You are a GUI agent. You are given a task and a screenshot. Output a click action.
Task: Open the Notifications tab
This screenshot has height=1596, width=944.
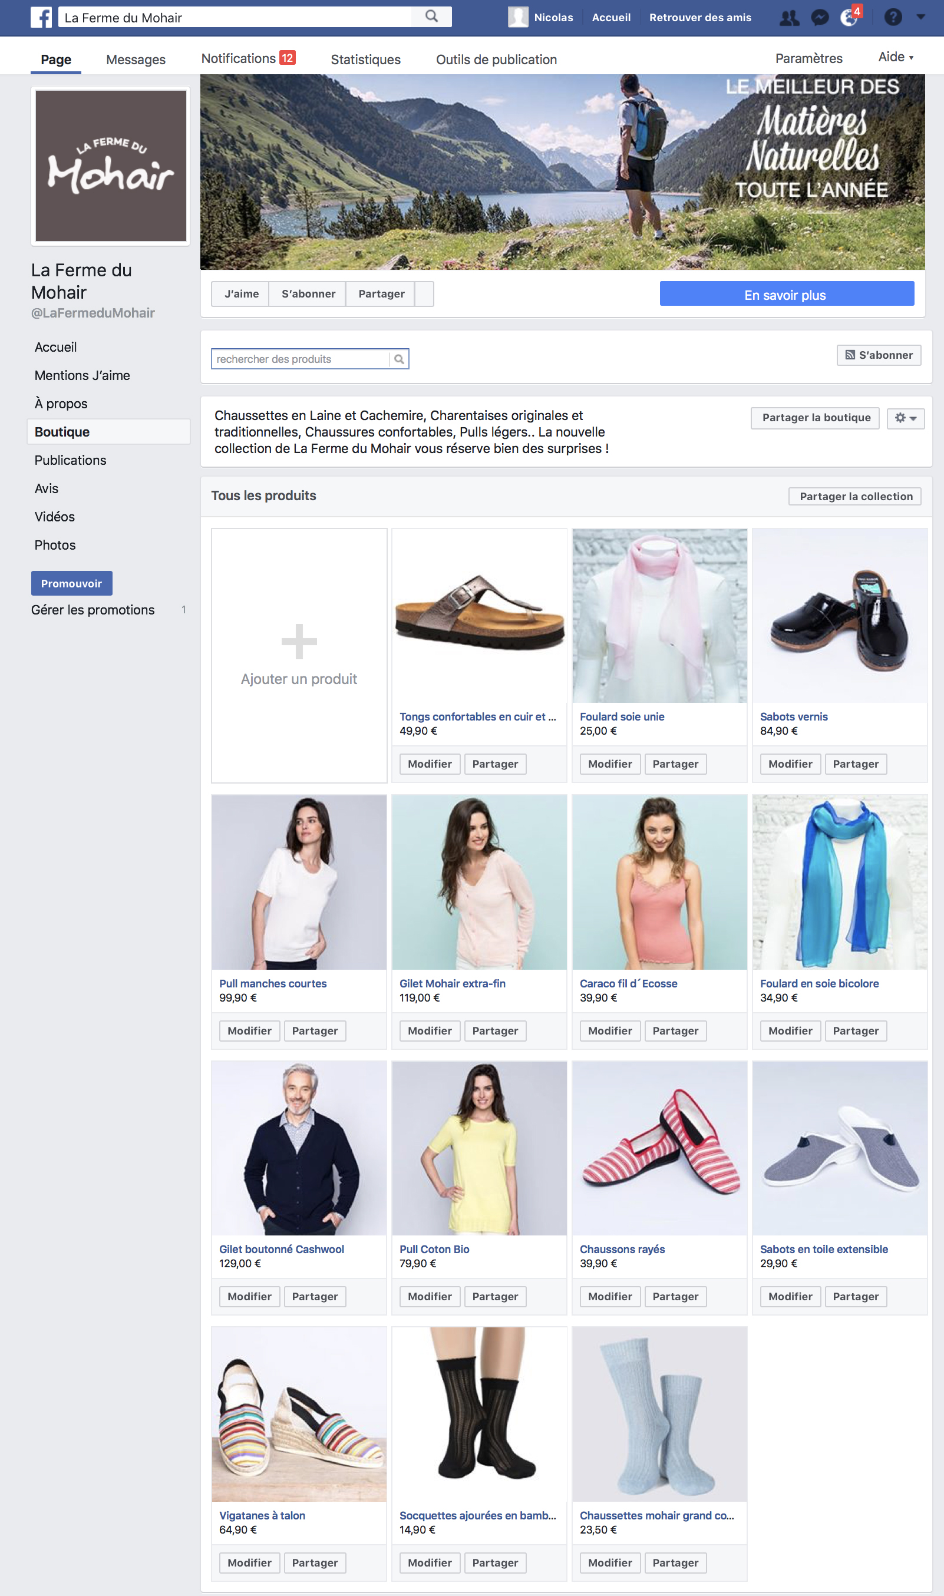(248, 58)
